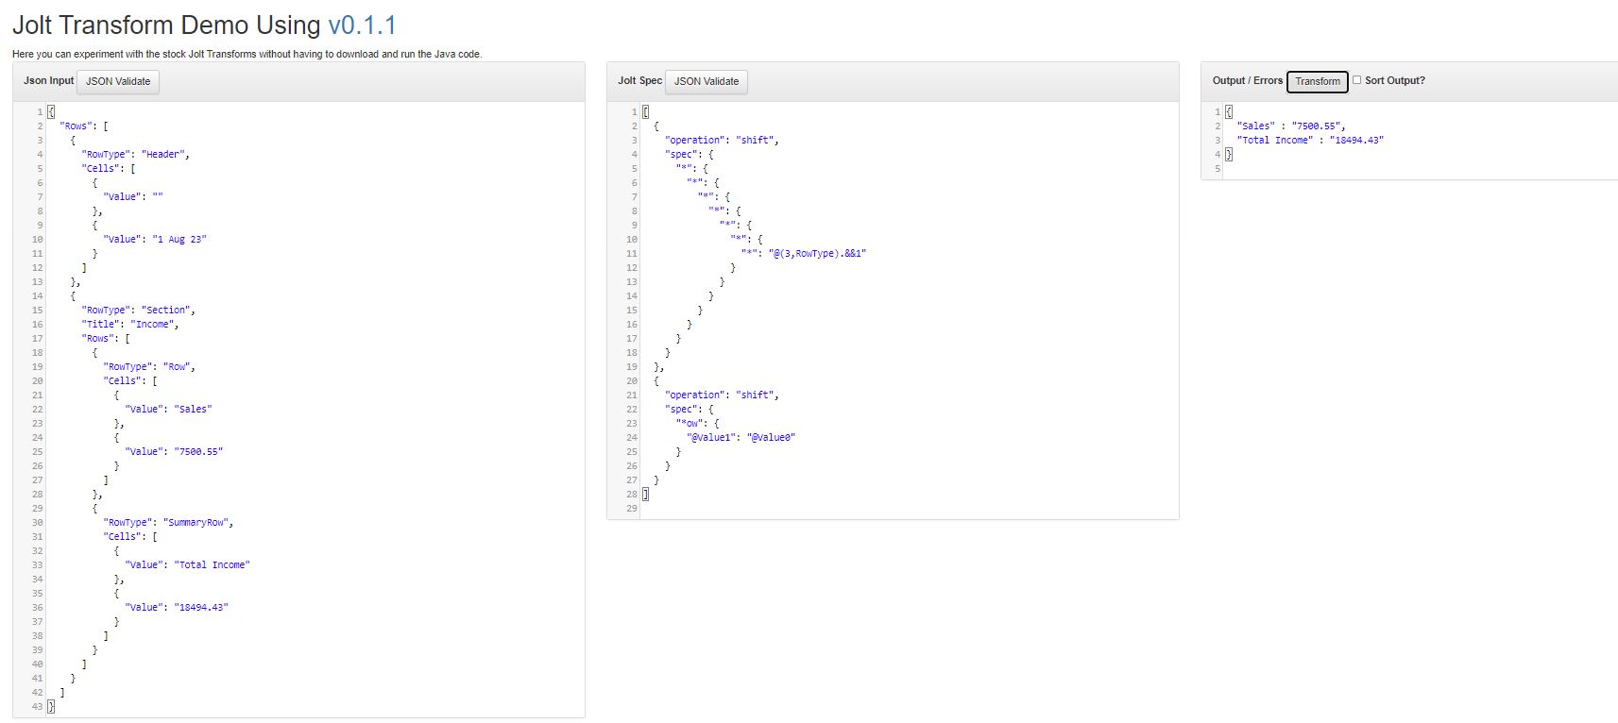Click second "operation": "shift" spec line
This screenshot has height=723, width=1618.
click(x=722, y=395)
